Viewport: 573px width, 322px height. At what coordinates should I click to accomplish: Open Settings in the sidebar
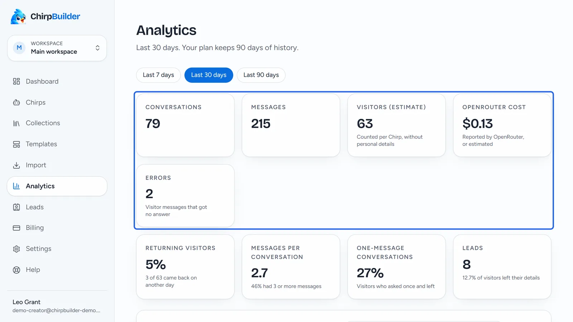[x=57, y=249]
